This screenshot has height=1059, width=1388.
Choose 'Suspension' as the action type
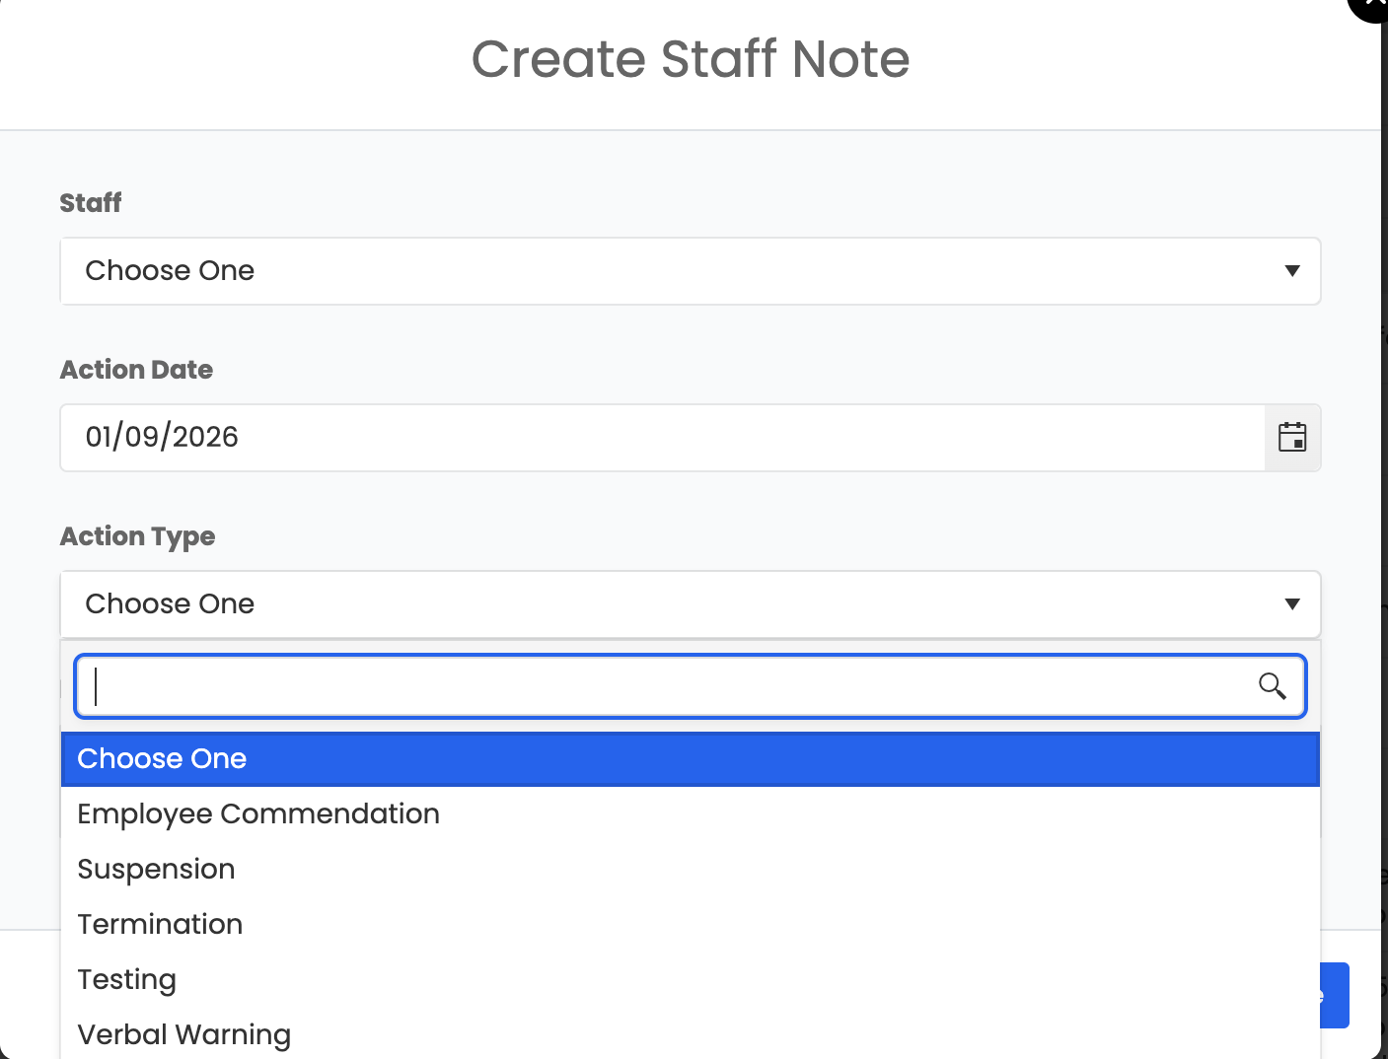pos(157,870)
